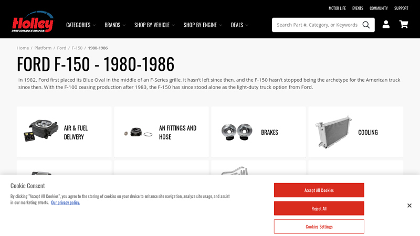Click the Reject All button
The width and height of the screenshot is (420, 236).
click(x=319, y=208)
